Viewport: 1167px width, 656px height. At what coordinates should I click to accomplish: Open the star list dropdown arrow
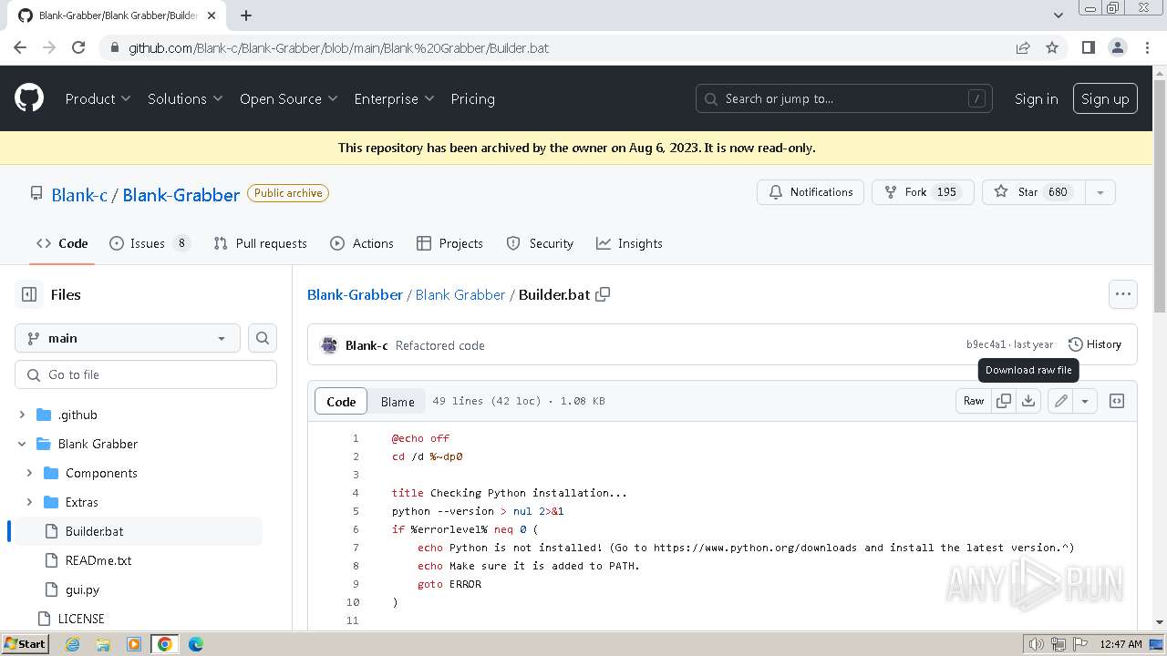[x=1100, y=192]
